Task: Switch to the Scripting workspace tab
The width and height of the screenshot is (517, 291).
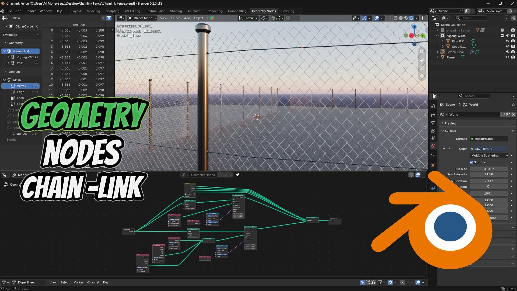Action: [x=288, y=11]
